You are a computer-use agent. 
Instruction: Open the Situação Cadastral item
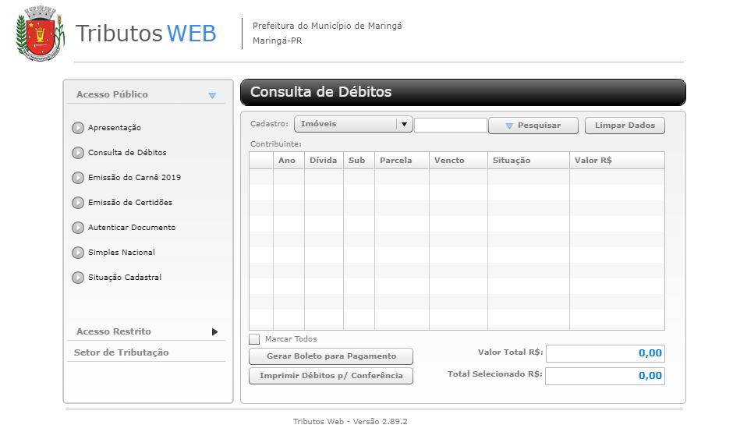(x=125, y=278)
